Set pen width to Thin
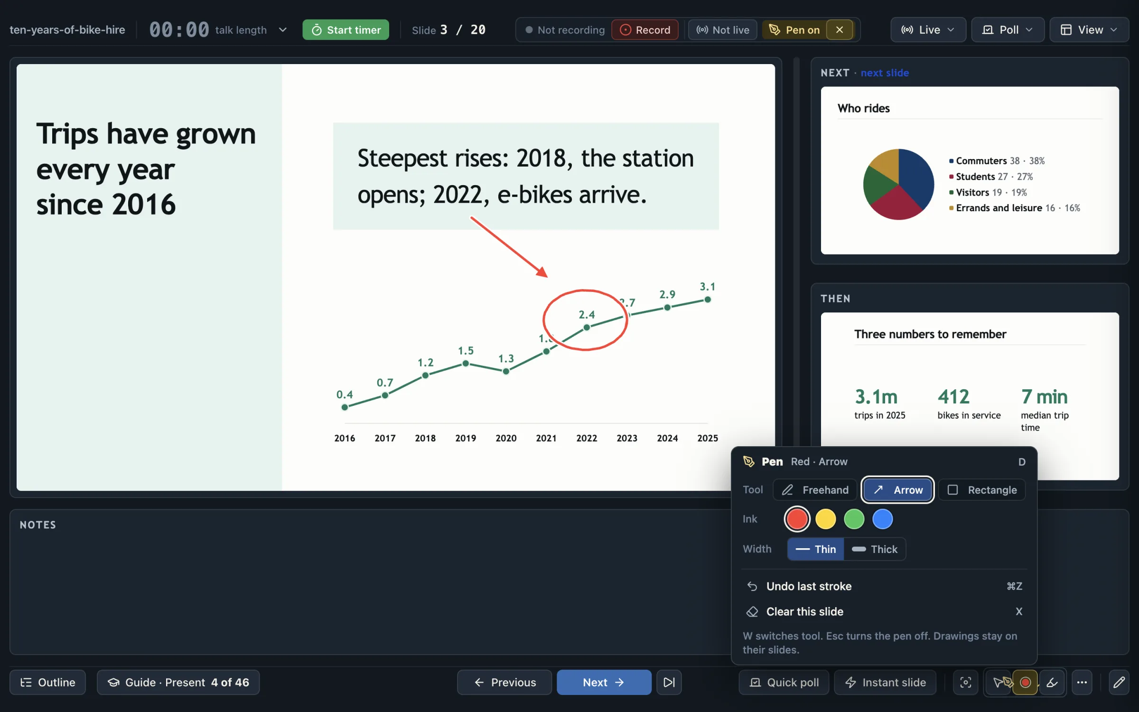Image resolution: width=1139 pixels, height=712 pixels. click(x=816, y=549)
